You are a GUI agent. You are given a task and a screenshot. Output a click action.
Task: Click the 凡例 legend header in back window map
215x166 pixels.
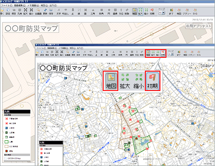pyautogui.click(x=17, y=112)
